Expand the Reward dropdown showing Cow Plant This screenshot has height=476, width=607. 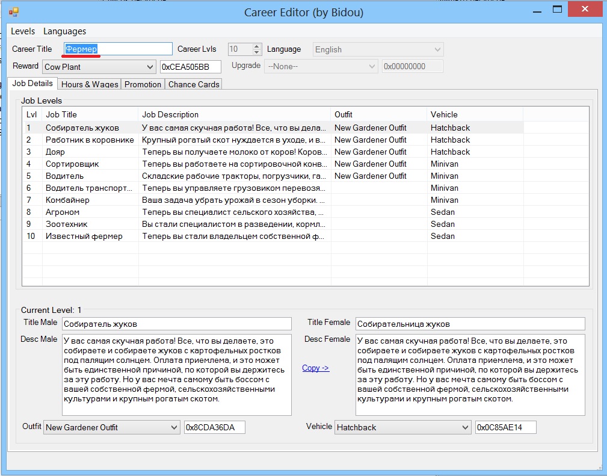150,67
